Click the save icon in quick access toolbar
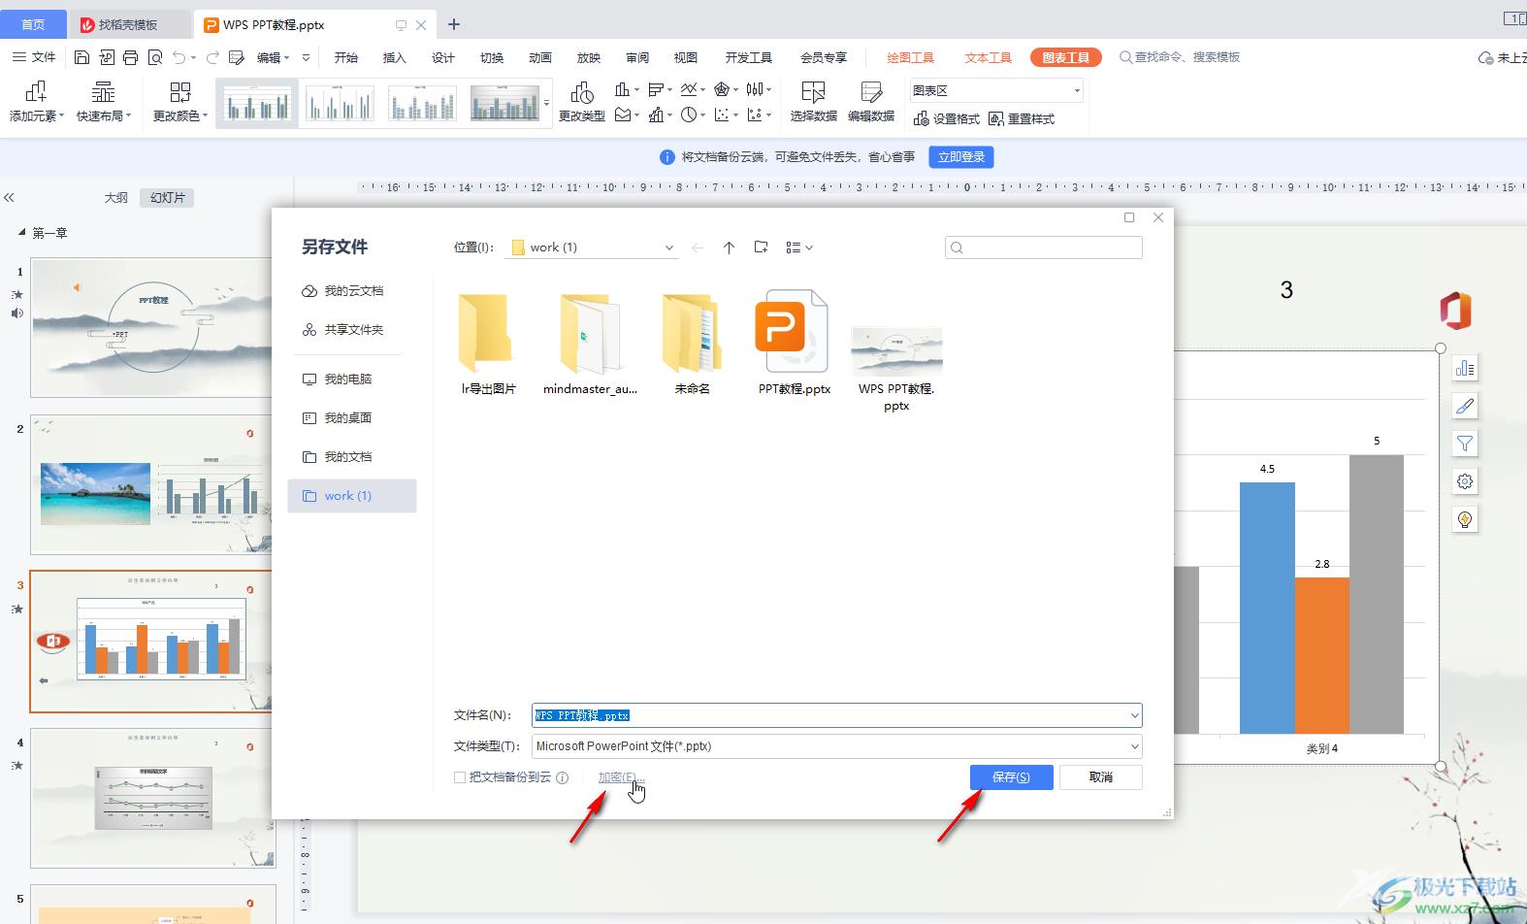Image resolution: width=1527 pixels, height=924 pixels. point(81,58)
